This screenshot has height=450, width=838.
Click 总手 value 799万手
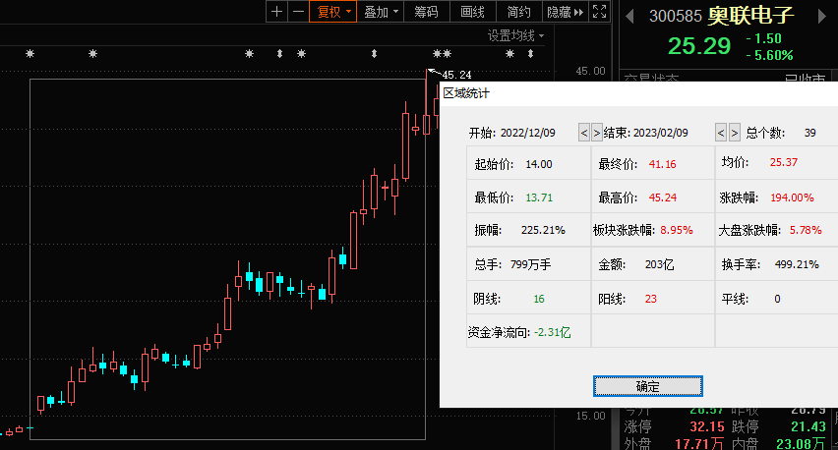[530, 264]
